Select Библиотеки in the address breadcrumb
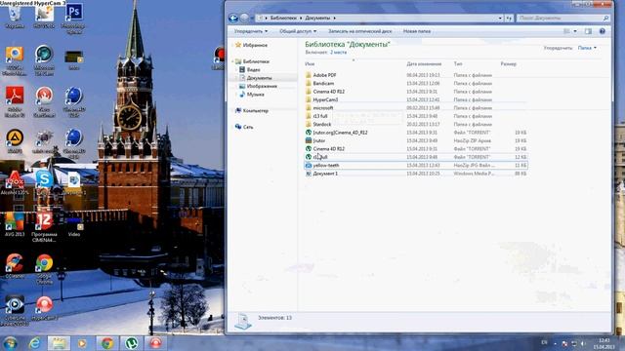Screen dimensions: 625x351 tap(283, 18)
